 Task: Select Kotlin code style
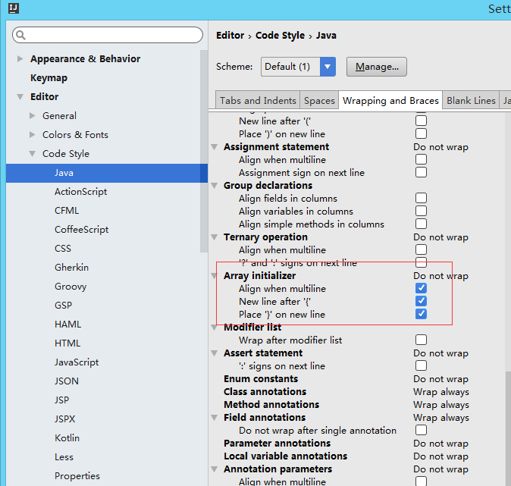pos(67,437)
